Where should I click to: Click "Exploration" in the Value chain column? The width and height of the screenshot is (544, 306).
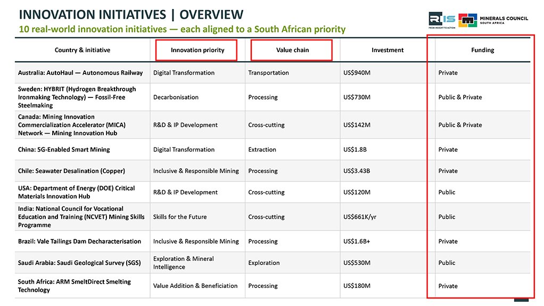click(x=264, y=263)
